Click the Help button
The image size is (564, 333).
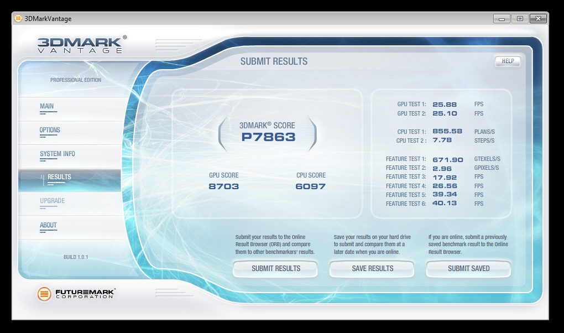[508, 61]
